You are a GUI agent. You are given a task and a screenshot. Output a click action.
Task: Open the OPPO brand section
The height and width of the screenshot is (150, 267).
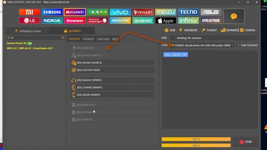click(97, 12)
